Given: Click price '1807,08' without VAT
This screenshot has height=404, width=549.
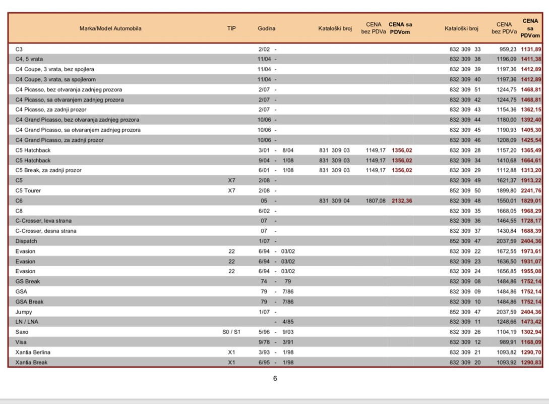Looking at the screenshot, I should tap(376, 200).
